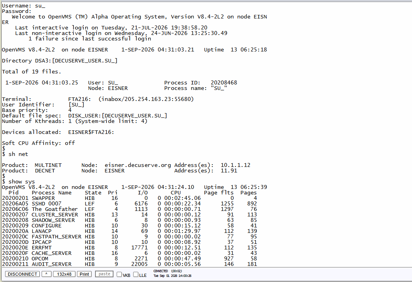Click the SWAPPER process name

click(x=43, y=198)
